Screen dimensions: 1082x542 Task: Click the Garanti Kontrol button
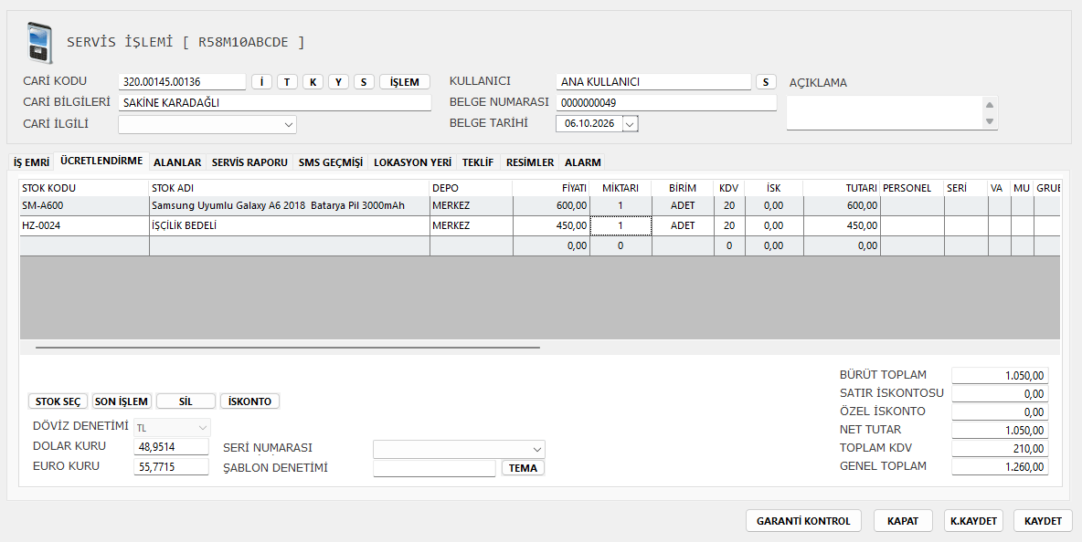803,521
